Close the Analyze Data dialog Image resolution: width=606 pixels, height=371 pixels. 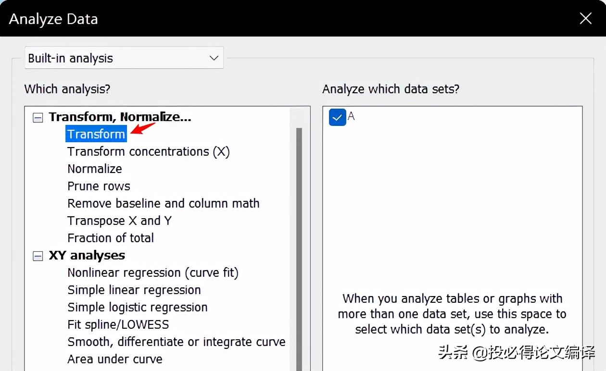(585, 18)
